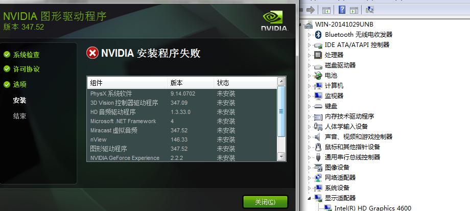Click the 电池 battery icon
Viewport: 470px width, 211px height.
click(x=318, y=76)
